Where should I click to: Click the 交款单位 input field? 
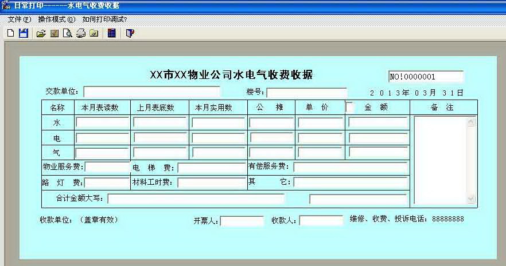pos(152,92)
